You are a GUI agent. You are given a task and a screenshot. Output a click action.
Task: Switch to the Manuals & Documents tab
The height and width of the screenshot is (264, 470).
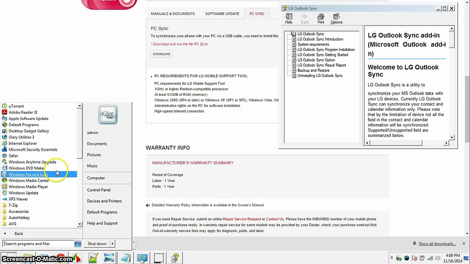pos(173,14)
